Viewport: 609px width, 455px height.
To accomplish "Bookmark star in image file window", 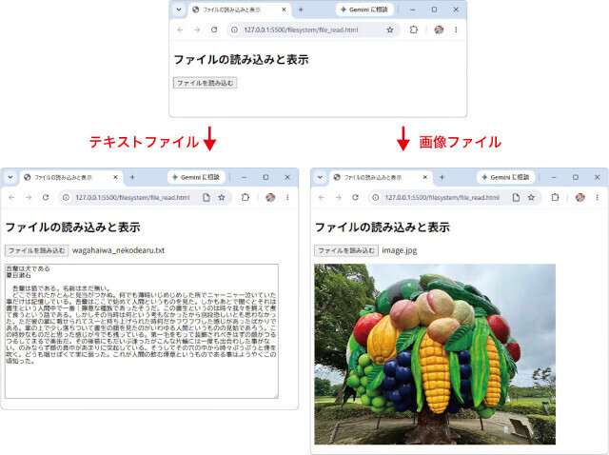I will tap(531, 198).
